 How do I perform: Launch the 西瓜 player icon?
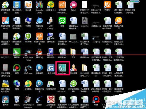pyautogui.click(x=17, y=68)
